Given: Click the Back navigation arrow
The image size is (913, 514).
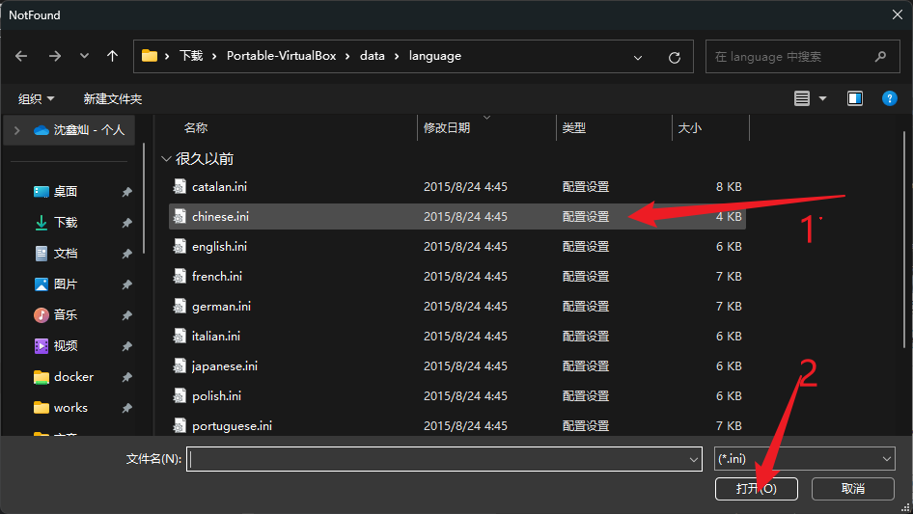Looking at the screenshot, I should pos(21,57).
